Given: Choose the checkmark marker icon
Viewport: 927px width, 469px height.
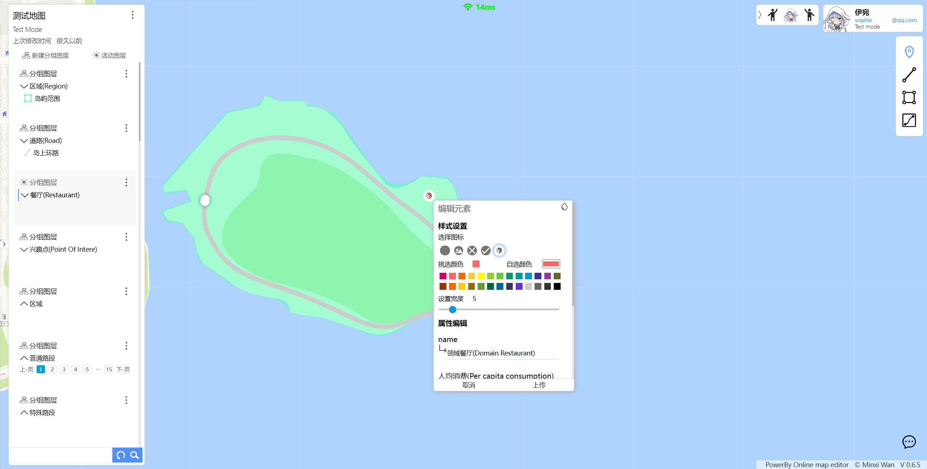Looking at the screenshot, I should click(x=486, y=250).
